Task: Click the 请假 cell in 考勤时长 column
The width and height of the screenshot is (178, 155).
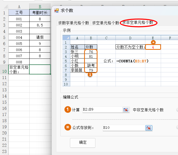Action: click(x=40, y=37)
